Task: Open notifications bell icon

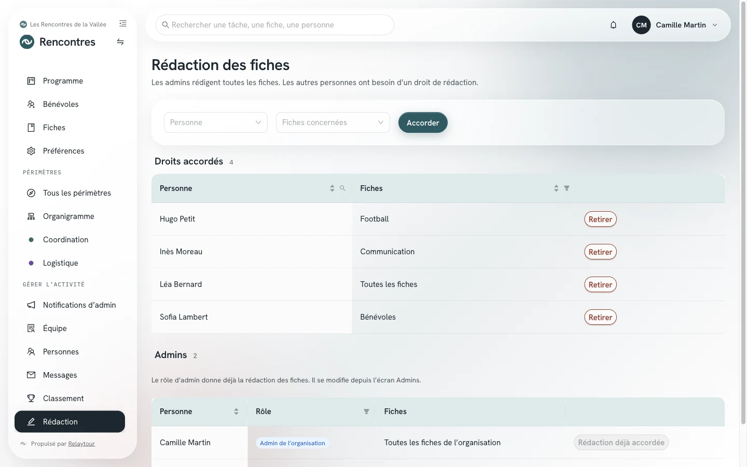Action: coord(613,25)
